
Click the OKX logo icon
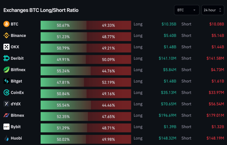(6, 47)
